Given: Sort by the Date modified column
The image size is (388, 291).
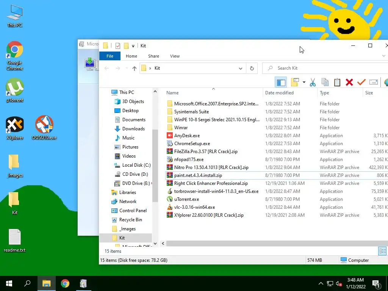Looking at the screenshot, I should click(x=290, y=93).
